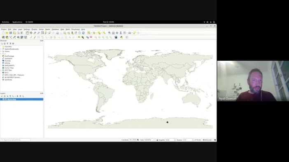Filter the Browser panel items
The height and width of the screenshot is (162, 289).
click(7, 43)
